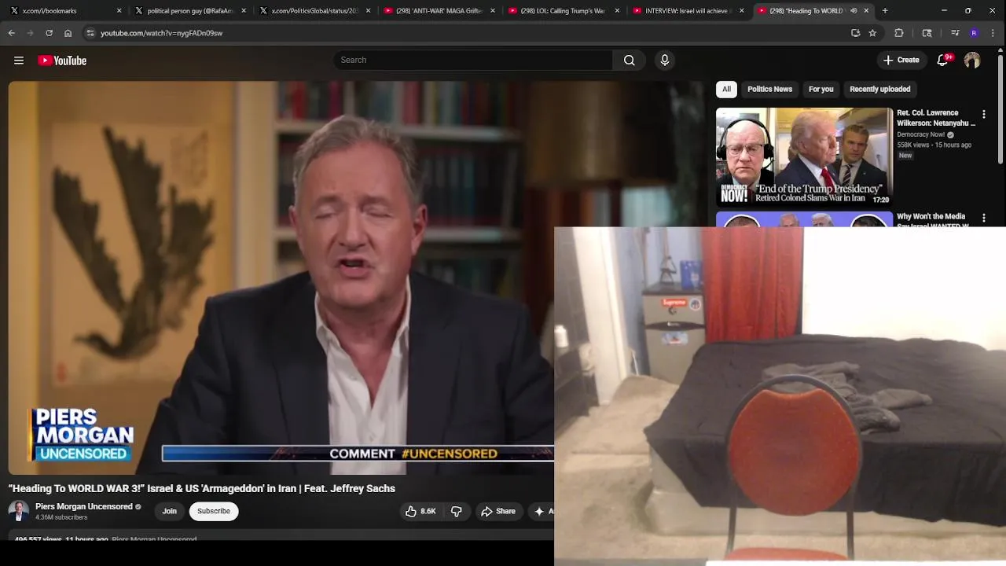1006x566 pixels.
Task: Start voice search with microphone icon
Action: 665,60
